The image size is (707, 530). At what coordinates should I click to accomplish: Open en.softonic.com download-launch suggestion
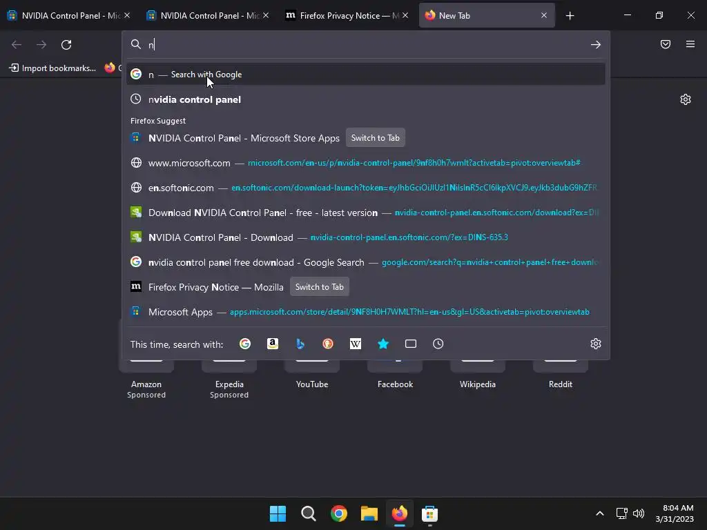[x=366, y=188]
